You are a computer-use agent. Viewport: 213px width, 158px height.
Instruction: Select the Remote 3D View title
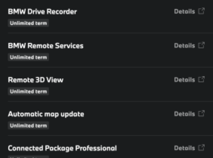pos(36,80)
